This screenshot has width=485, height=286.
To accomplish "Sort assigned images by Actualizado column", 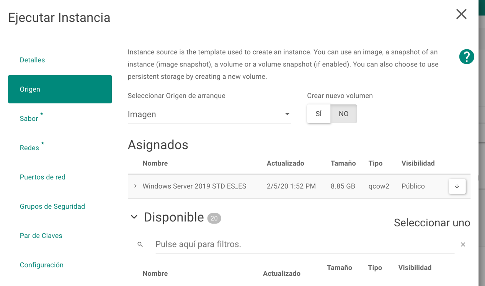I will (285, 163).
